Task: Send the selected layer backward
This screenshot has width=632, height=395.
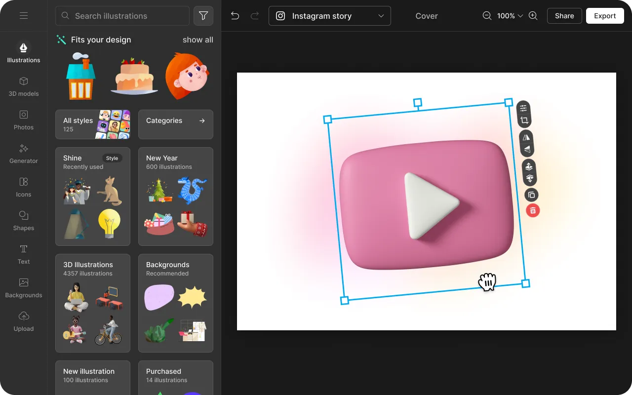Action: (x=529, y=178)
